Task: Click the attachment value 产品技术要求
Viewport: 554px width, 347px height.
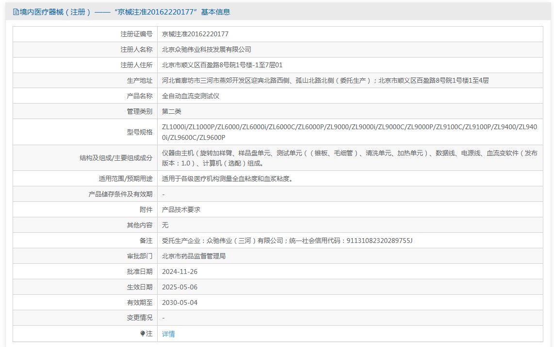Action: pyautogui.click(x=181, y=210)
